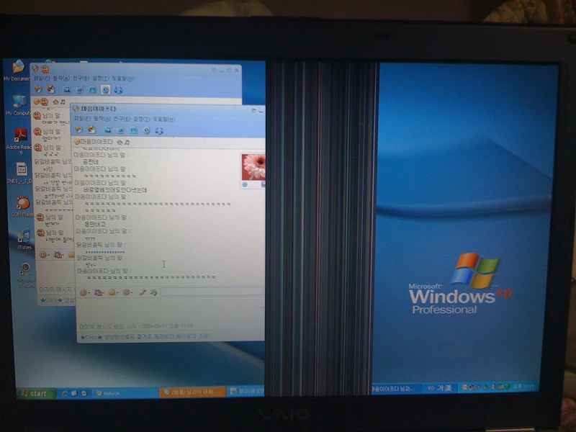Viewport: 576px width, 432px height.
Task: Open the smiley emoticon dropdown in the back chat
Action: pos(45,254)
